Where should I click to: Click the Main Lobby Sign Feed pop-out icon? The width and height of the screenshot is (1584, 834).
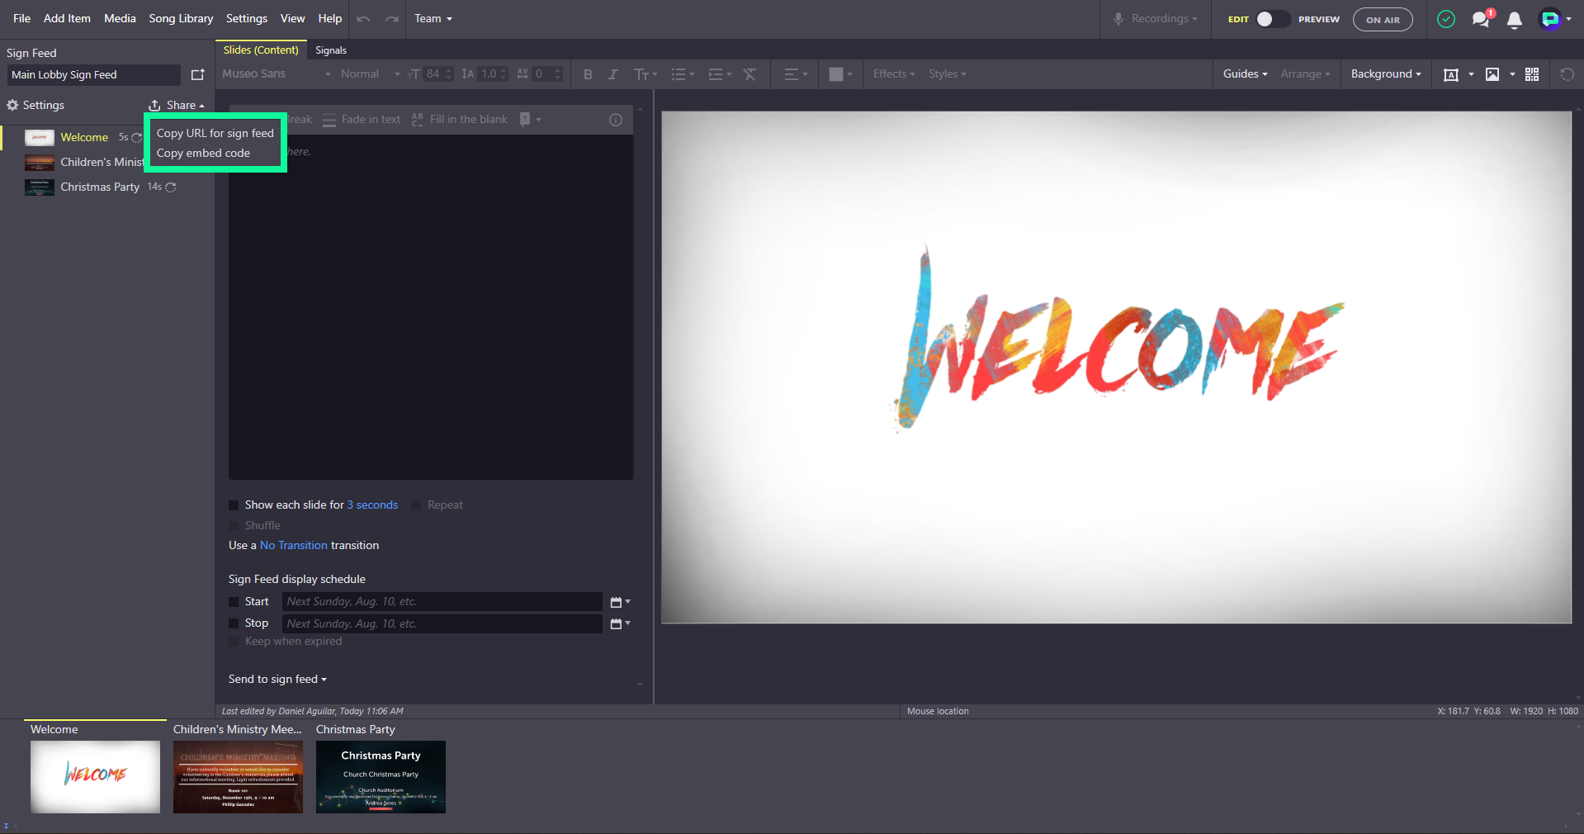point(197,74)
